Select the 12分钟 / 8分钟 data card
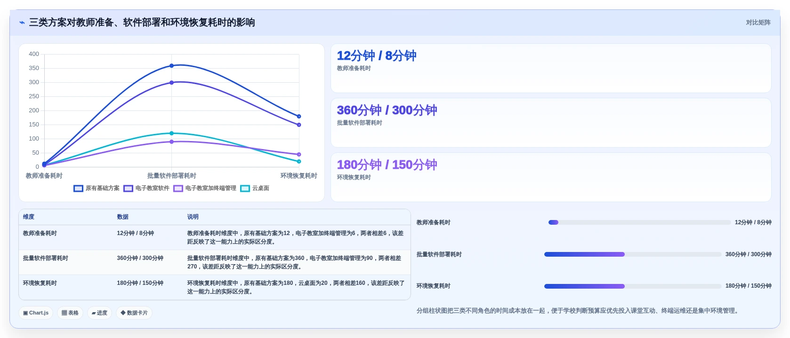The height and width of the screenshot is (338, 790). click(x=551, y=68)
